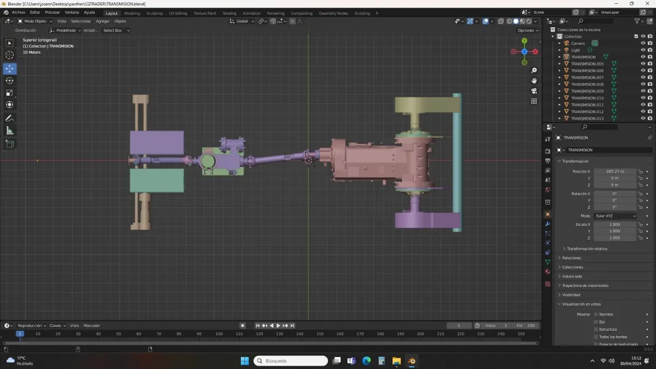The image size is (656, 369).
Task: Click timeline frame 100 marker
Action: pos(219,333)
